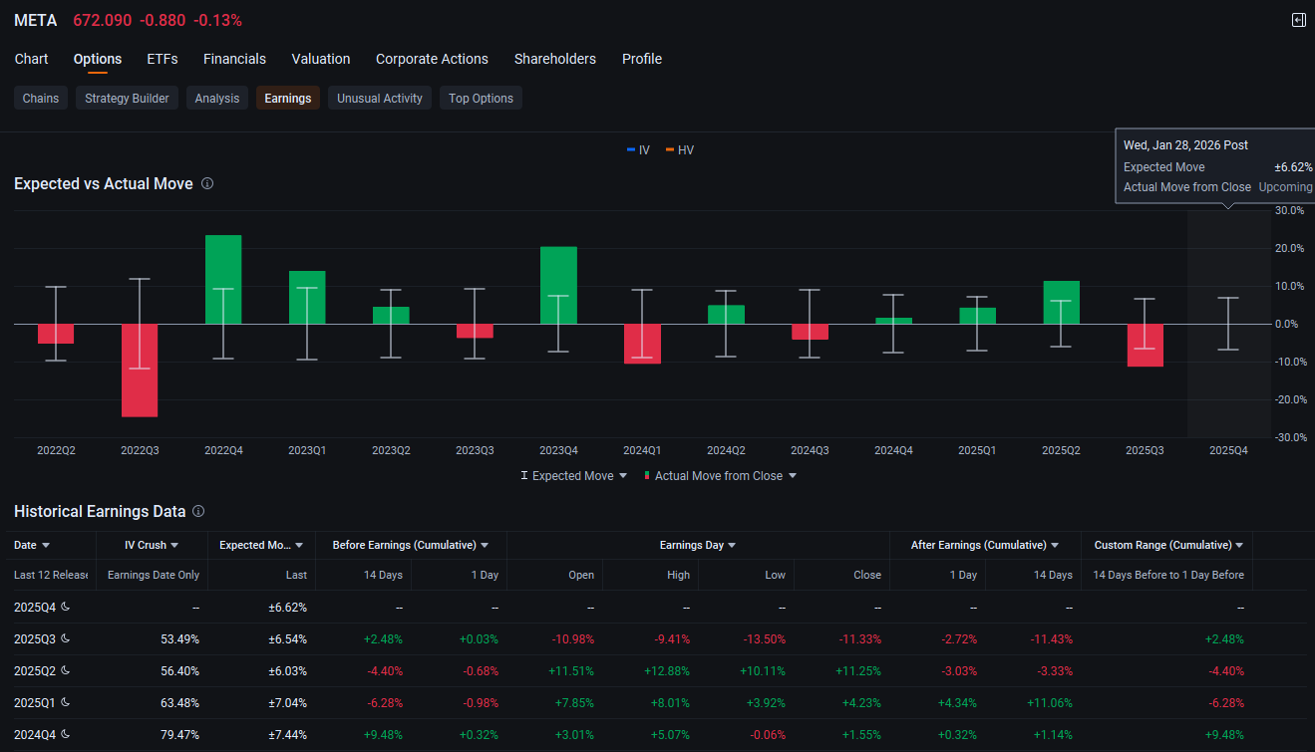The width and height of the screenshot is (1315, 752).
Task: Click the +11.06% after earnings cell
Action: tap(1049, 702)
